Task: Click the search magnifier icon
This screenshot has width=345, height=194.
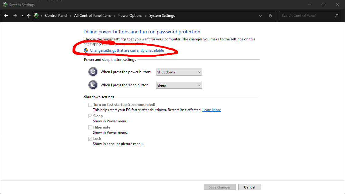Action: [x=336, y=16]
